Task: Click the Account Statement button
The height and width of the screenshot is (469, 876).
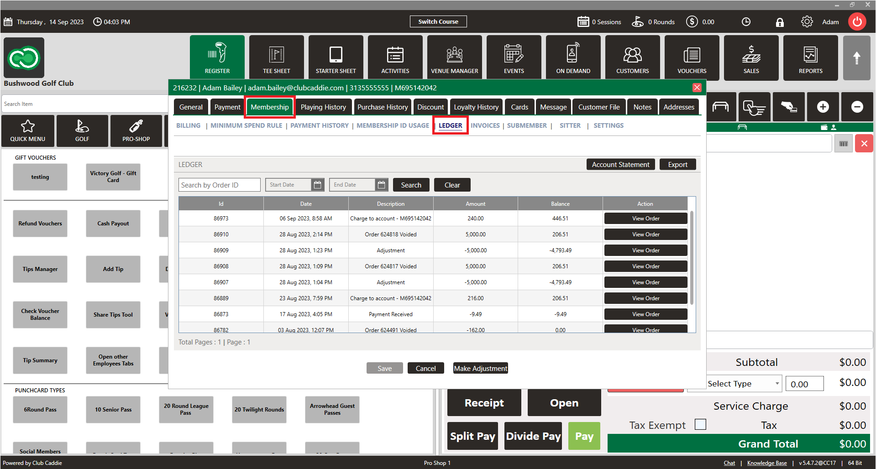Action: pyautogui.click(x=620, y=165)
